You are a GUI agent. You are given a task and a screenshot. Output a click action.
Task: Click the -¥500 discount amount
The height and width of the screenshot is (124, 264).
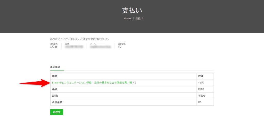[x=202, y=96]
